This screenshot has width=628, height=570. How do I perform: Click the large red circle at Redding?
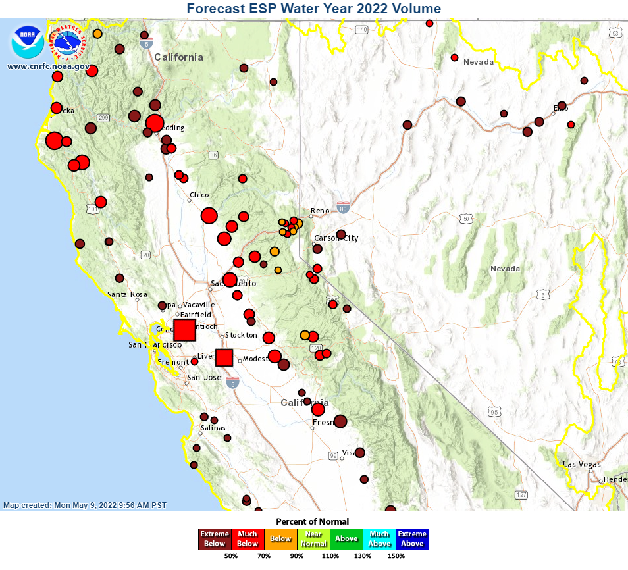pos(155,122)
